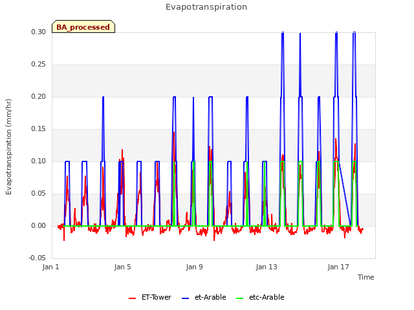The height and width of the screenshot is (310, 414).
Task: Click the Evapotranspiration (mm/hr) y-axis title
Action: point(8,147)
